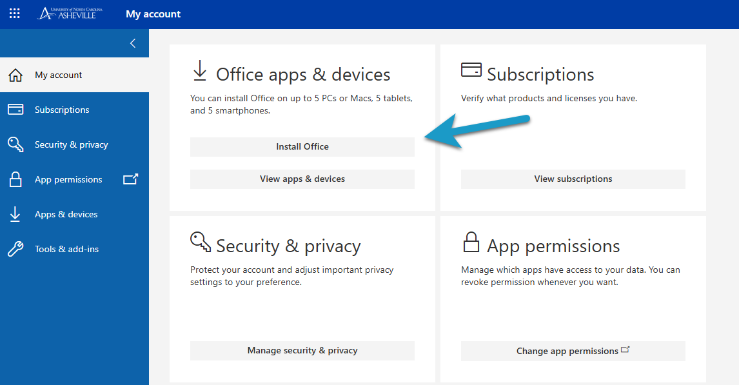Click 'Verify what products and licenses you have' text
This screenshot has width=739, height=385.
(x=549, y=99)
